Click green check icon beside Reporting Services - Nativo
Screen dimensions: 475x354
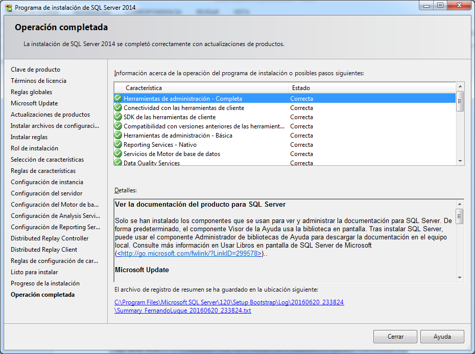coord(118,144)
